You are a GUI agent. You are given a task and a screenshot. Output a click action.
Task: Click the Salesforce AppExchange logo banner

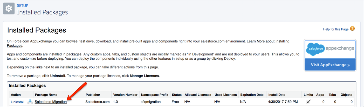coord(330,49)
